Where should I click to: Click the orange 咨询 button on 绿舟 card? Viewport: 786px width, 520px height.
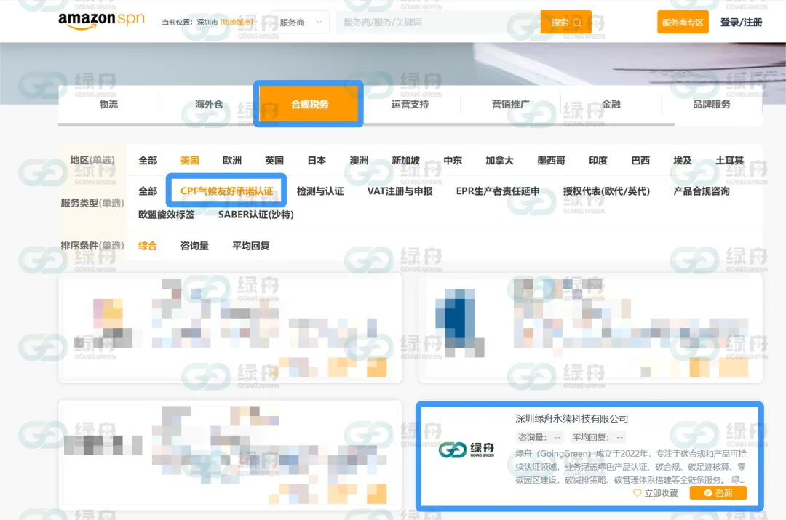[x=718, y=493]
